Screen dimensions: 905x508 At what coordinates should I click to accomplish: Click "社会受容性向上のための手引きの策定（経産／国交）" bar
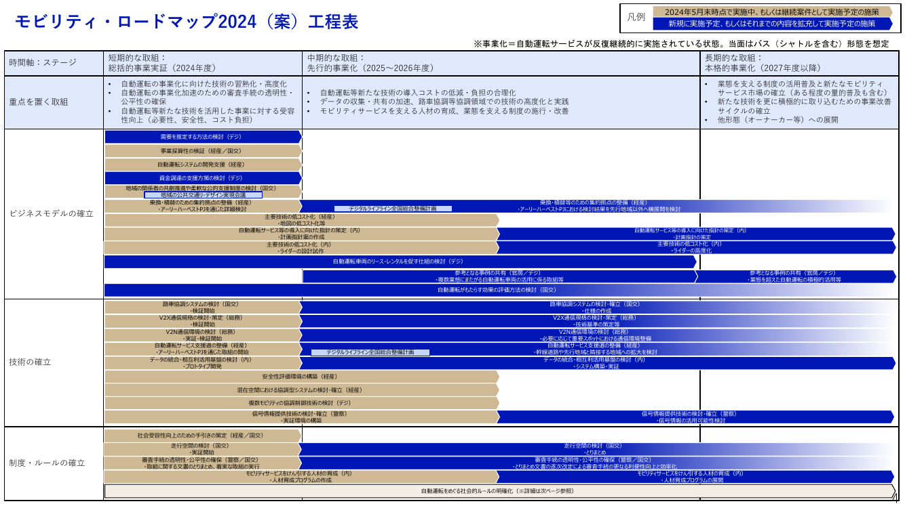coord(203,436)
